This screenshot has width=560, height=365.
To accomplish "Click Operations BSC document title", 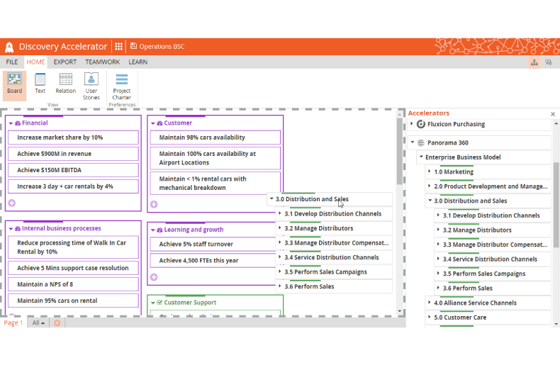I will tap(162, 47).
